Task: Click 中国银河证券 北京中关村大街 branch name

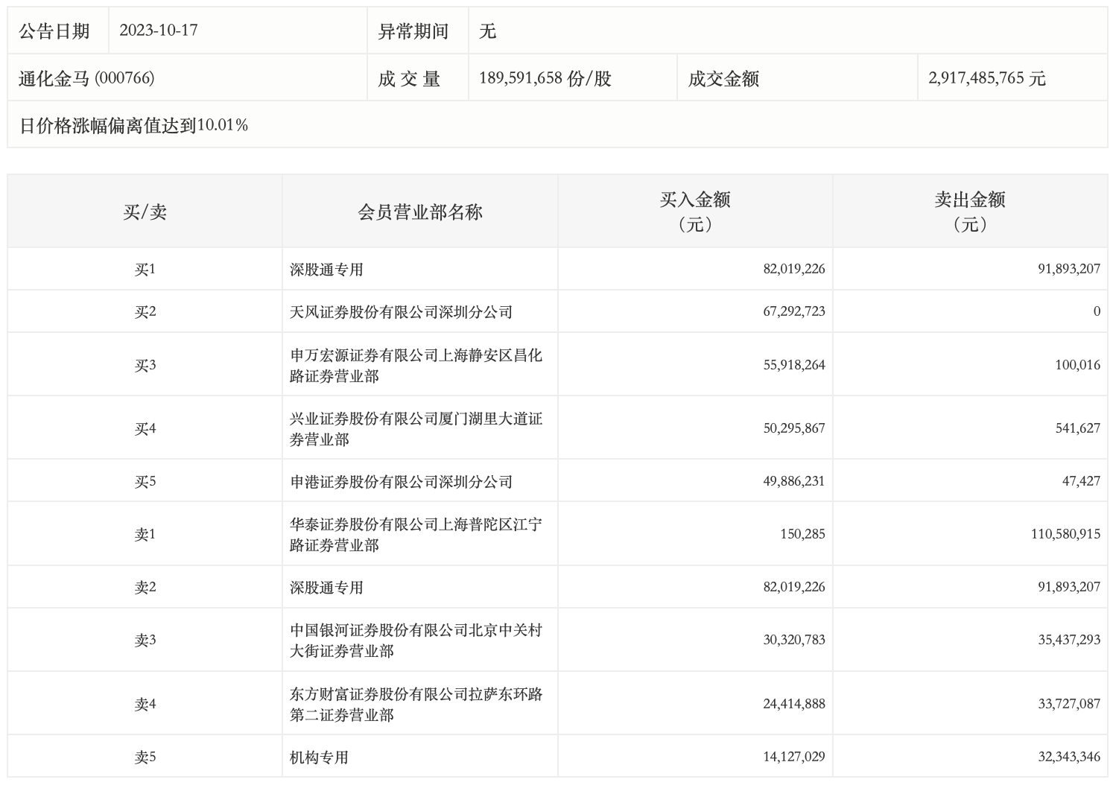Action: pyautogui.click(x=416, y=640)
